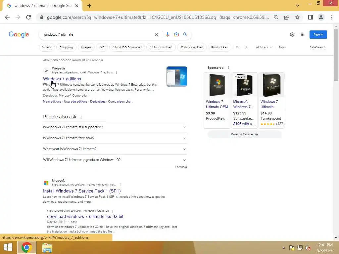The image size is (339, 254).
Task: Select the 64 bit download chip
Action: [161, 47]
